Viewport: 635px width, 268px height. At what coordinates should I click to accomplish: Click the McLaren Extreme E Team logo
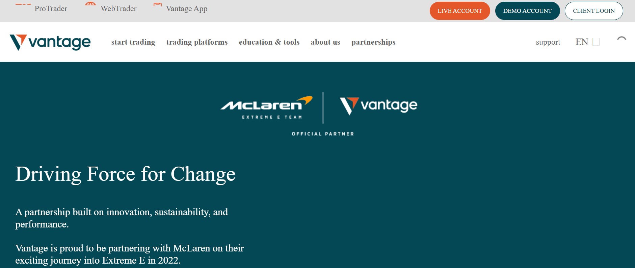266,108
